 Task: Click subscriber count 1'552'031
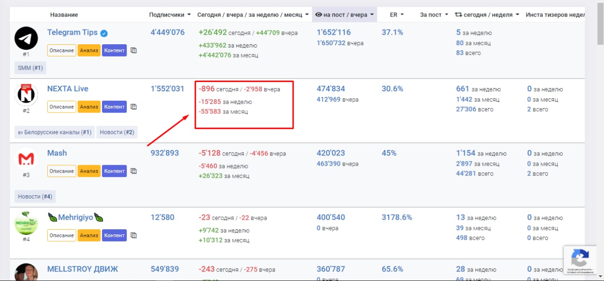pyautogui.click(x=168, y=88)
